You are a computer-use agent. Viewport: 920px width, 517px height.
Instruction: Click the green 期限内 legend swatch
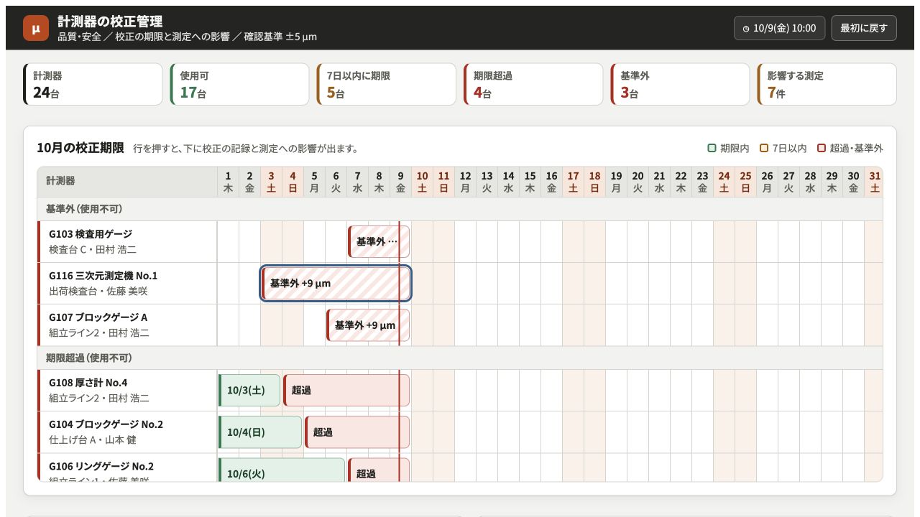coord(712,149)
